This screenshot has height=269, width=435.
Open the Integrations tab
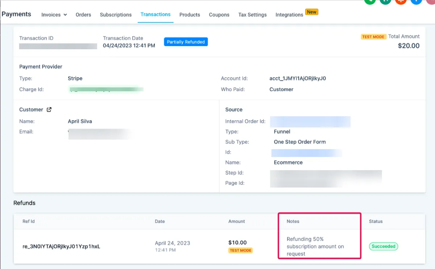coord(289,15)
